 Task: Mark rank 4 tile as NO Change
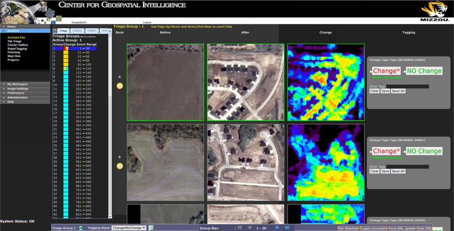[x=424, y=71]
